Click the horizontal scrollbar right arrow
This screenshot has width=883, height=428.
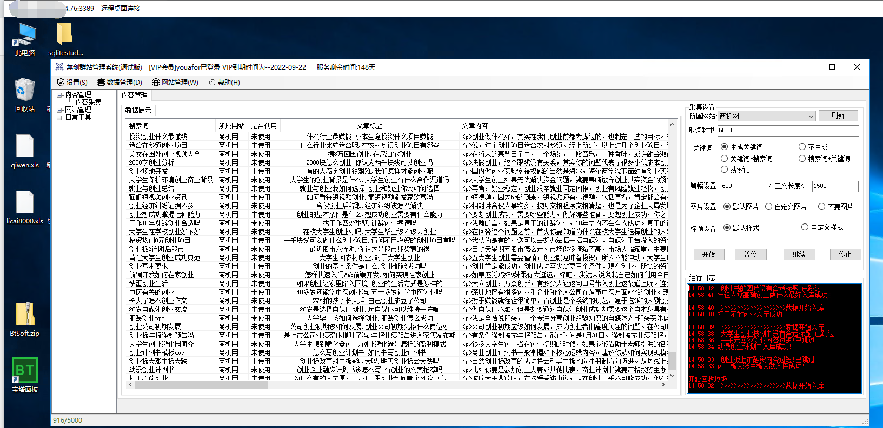pyautogui.click(x=664, y=384)
